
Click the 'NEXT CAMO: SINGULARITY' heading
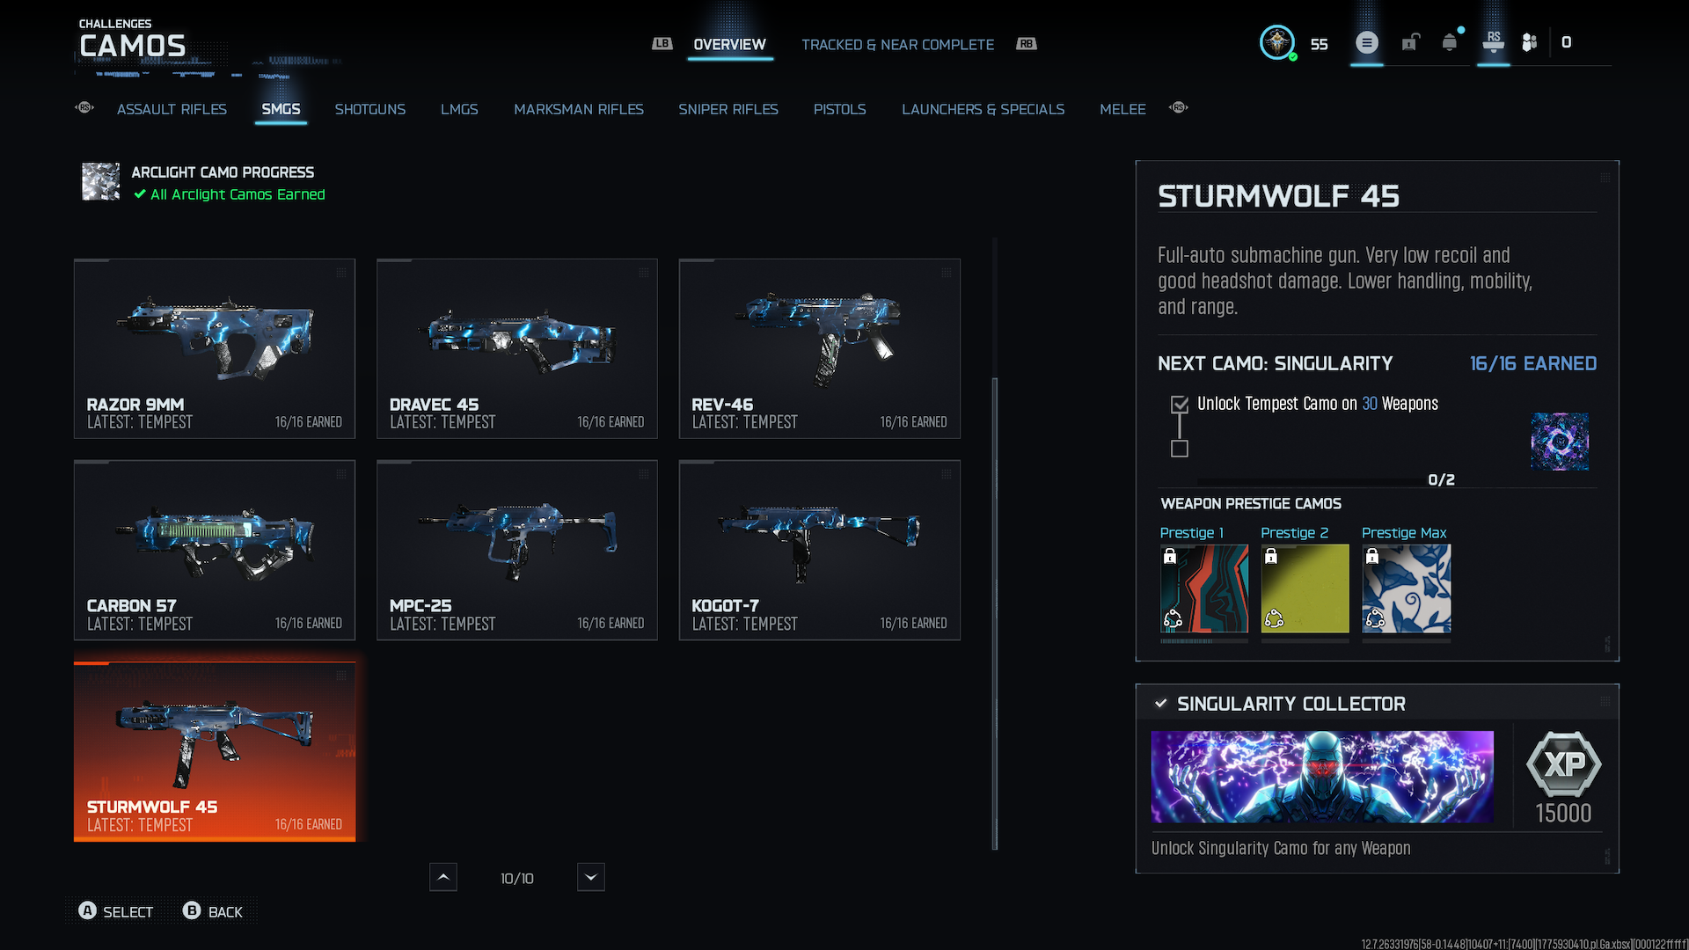(1275, 363)
